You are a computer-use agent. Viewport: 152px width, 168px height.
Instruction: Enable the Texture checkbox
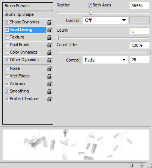coord(7,37)
